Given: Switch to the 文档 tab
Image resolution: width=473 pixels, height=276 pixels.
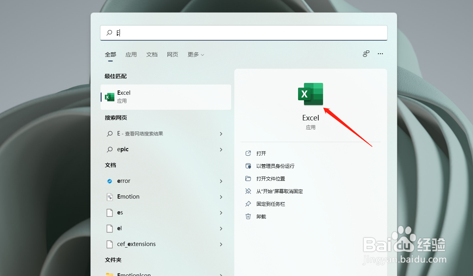Looking at the screenshot, I should point(152,54).
